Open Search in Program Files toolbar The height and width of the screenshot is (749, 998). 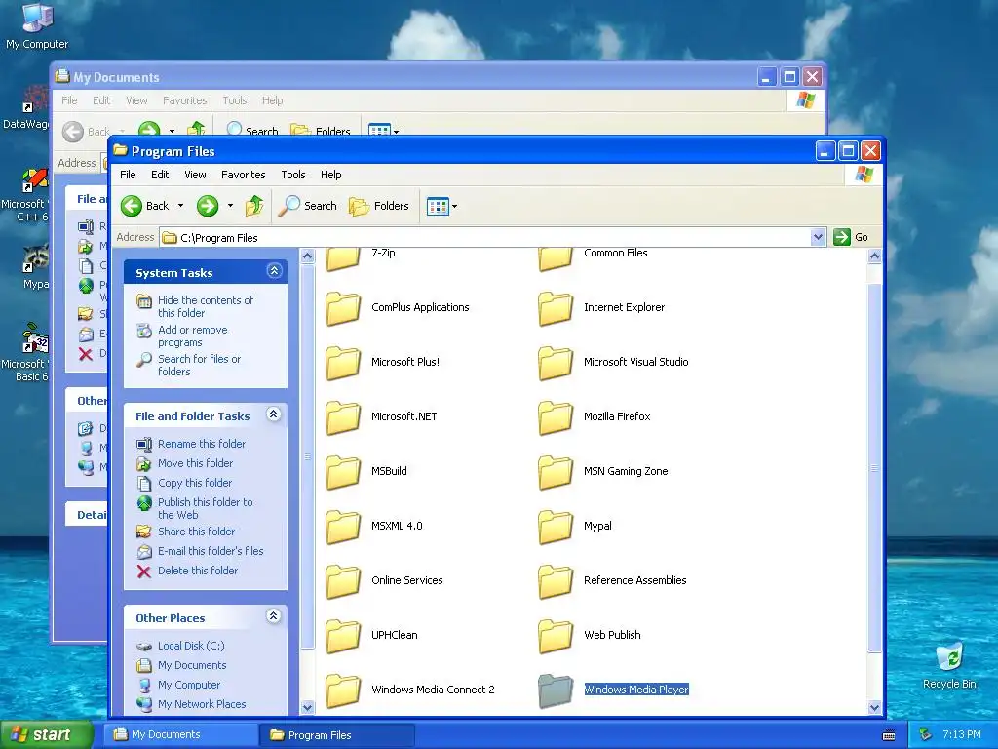(x=308, y=206)
